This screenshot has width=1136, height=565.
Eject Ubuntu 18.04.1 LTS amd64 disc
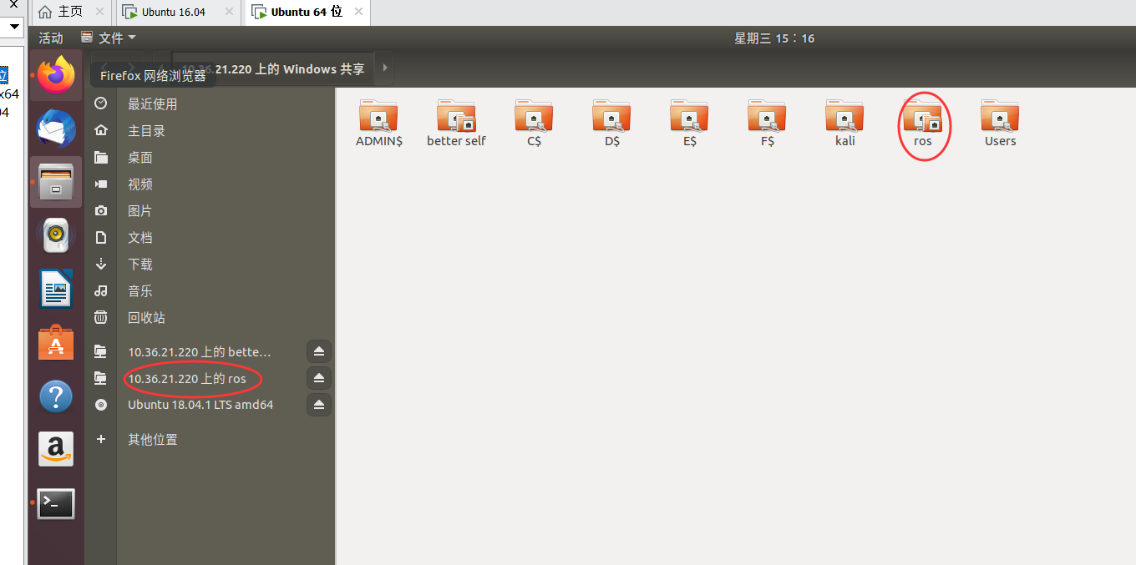pyautogui.click(x=319, y=405)
